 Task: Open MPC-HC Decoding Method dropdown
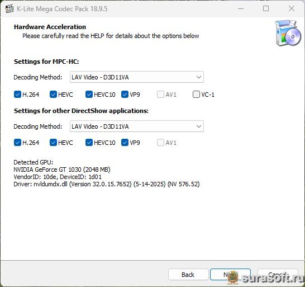coord(137,77)
